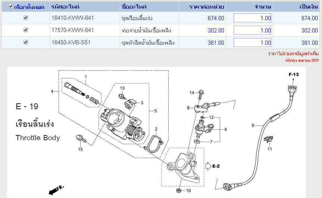Viewport: 322px width, 198px height.
Task: Click part number 12 label in diagram
Action: 212,117
